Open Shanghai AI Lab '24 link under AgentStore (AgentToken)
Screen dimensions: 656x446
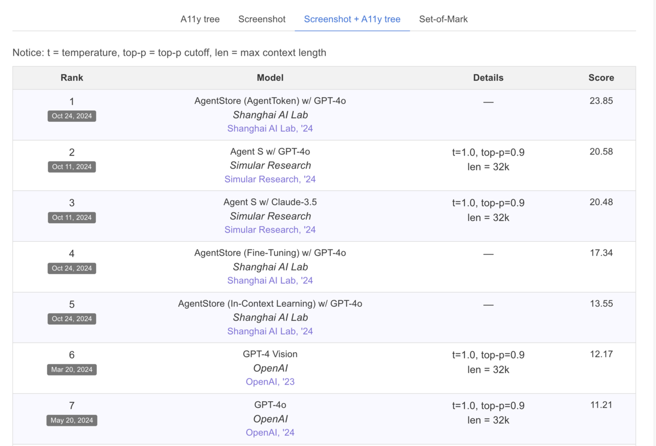[x=270, y=129]
